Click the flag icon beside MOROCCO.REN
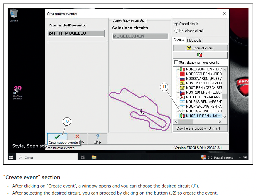 pyautogui.click(x=182, y=74)
